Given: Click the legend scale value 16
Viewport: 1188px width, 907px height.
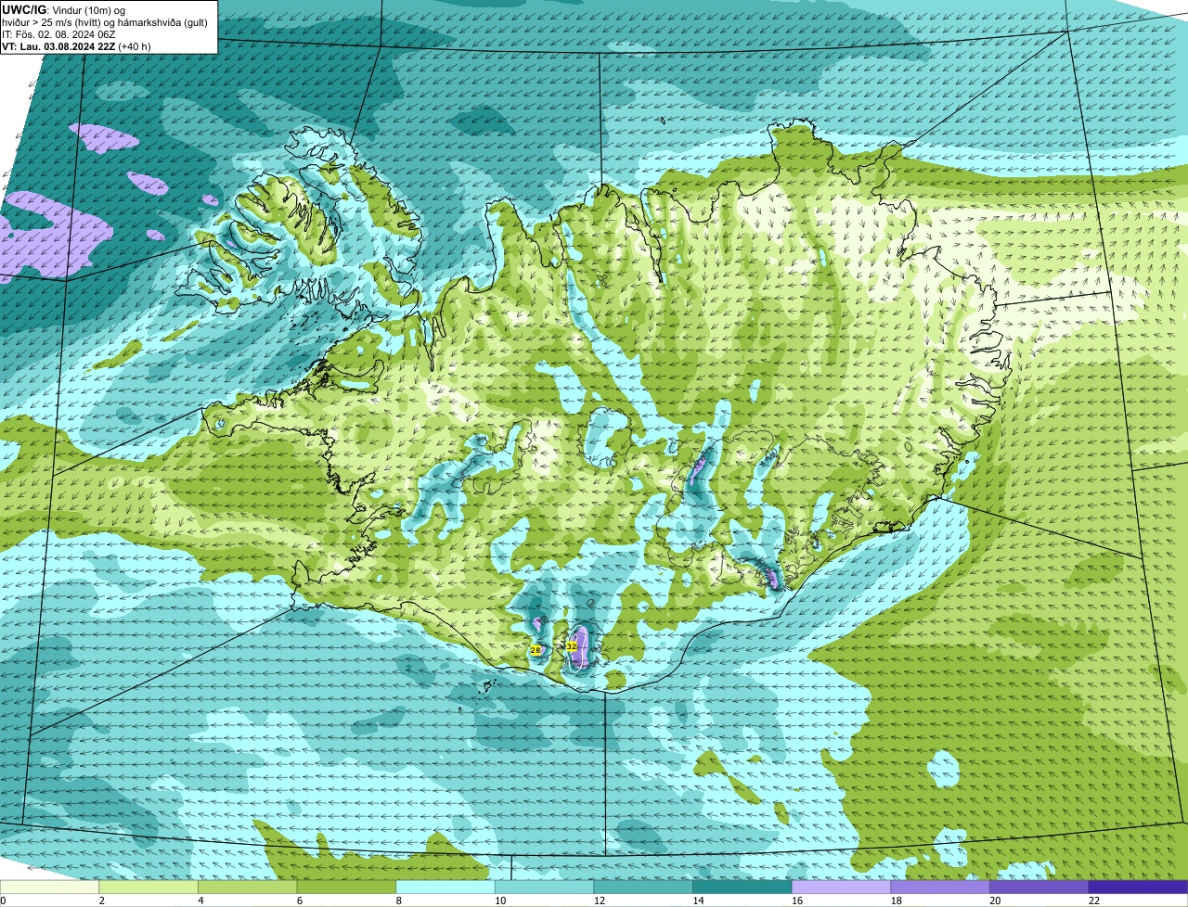Looking at the screenshot, I should click(x=797, y=901).
